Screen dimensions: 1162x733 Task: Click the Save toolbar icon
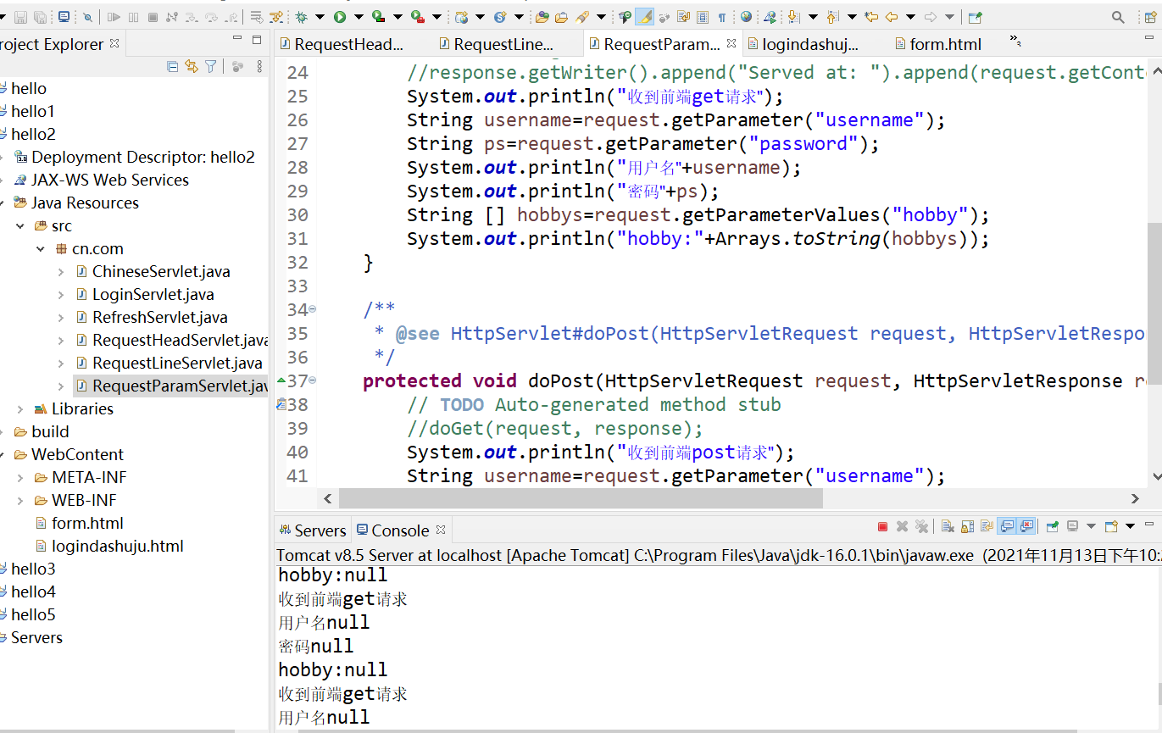pyautogui.click(x=20, y=17)
